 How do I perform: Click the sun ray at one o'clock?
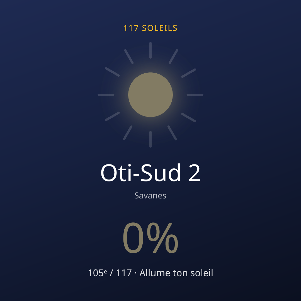[173, 57]
